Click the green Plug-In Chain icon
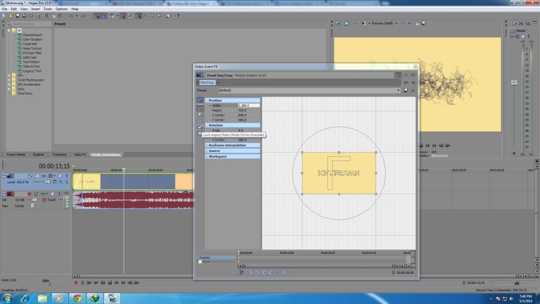 [x=406, y=82]
